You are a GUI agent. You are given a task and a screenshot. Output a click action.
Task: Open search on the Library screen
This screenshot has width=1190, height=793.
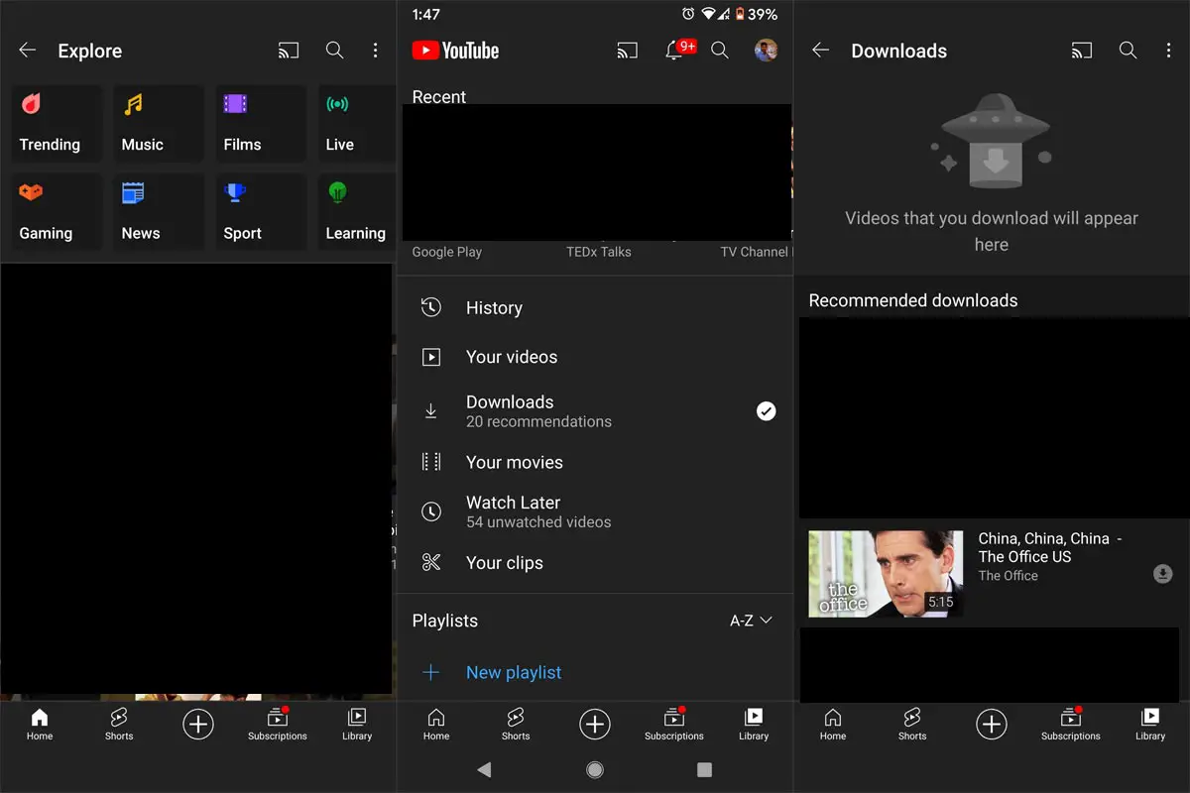click(720, 51)
